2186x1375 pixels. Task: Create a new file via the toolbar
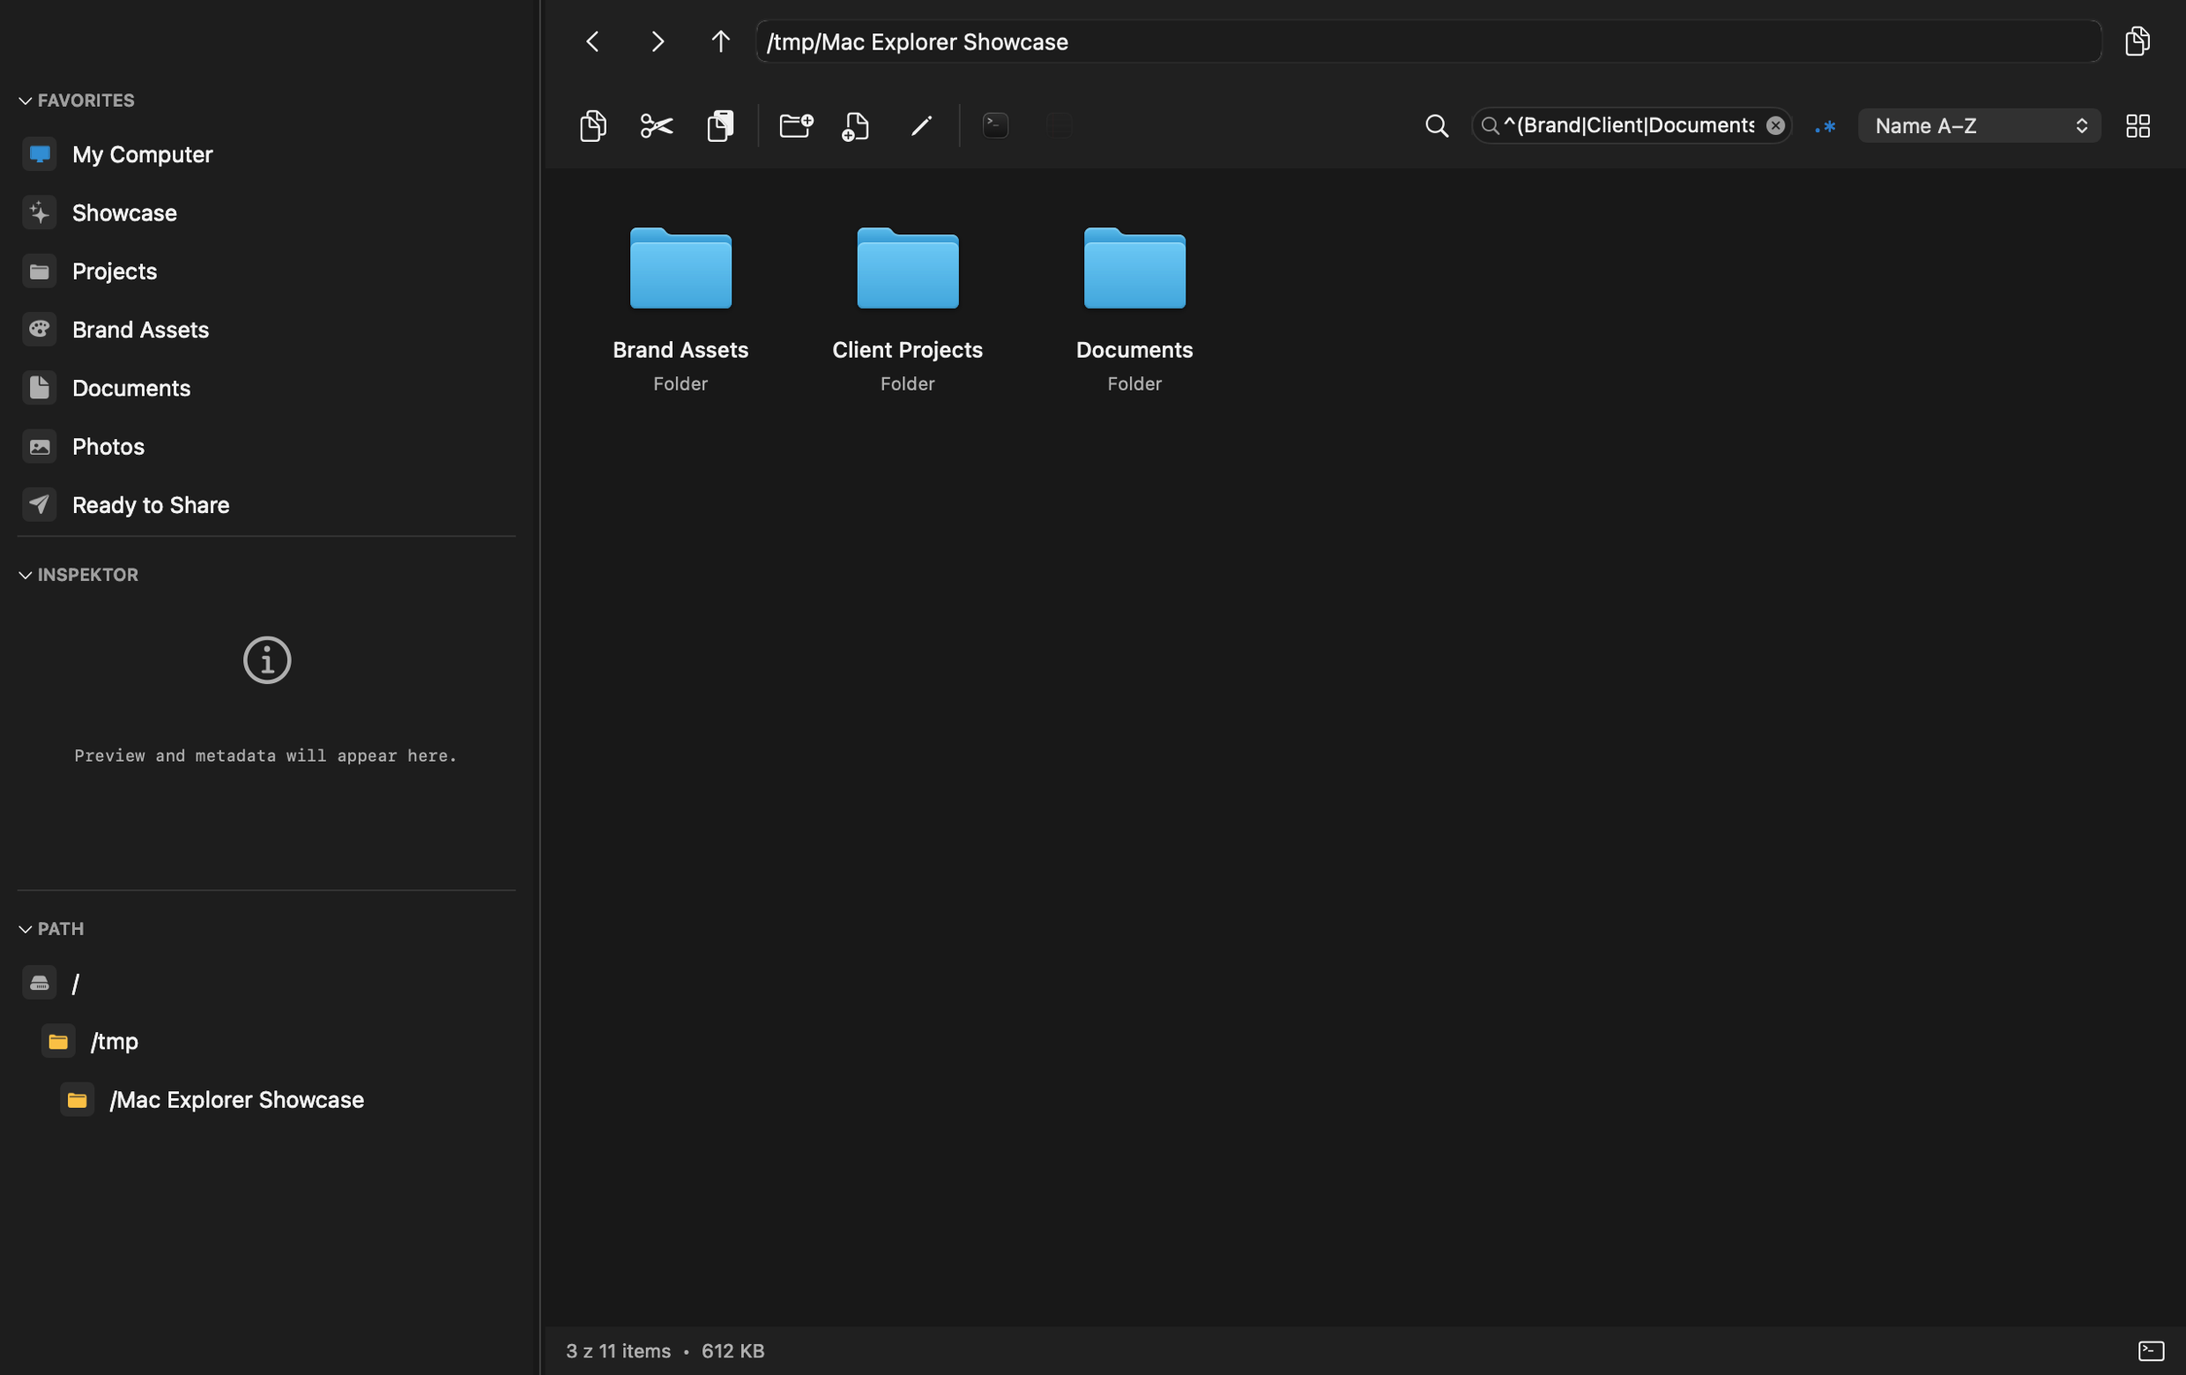coord(855,126)
